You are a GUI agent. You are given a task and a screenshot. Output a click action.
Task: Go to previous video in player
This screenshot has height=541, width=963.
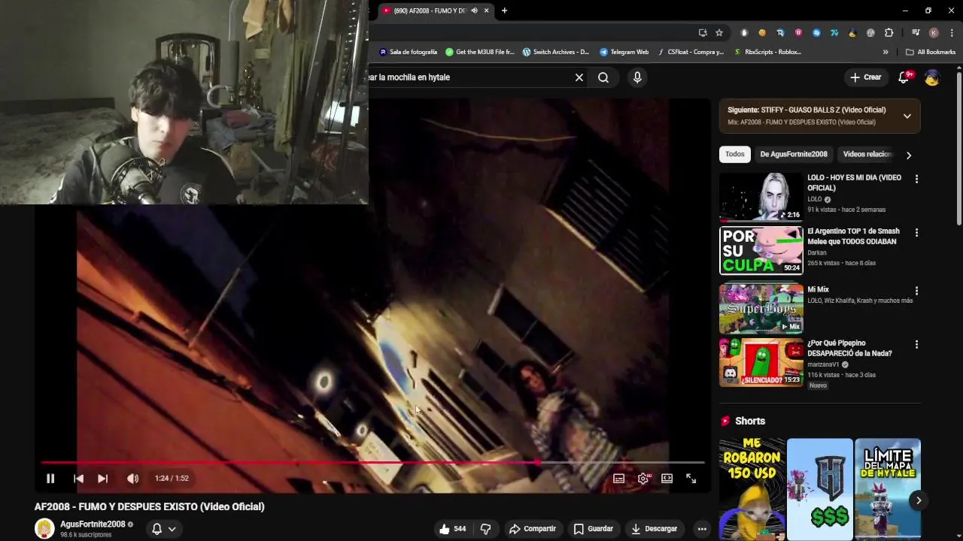coord(78,478)
